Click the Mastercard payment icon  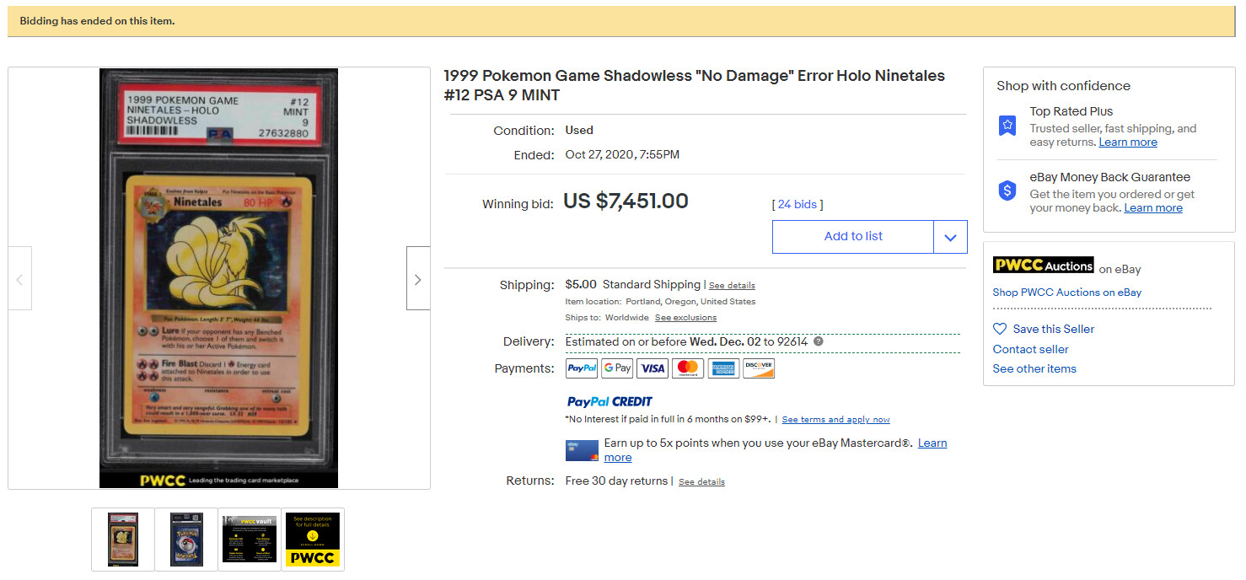[x=688, y=368]
